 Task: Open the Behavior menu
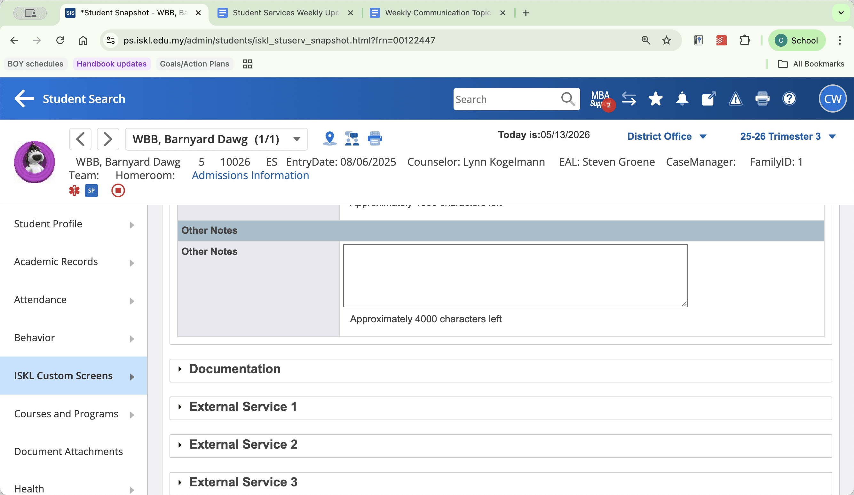(74, 338)
